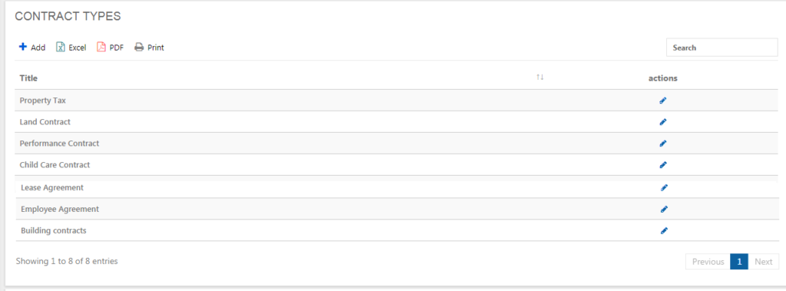Edit Child Care Contract pencil icon
Screen dimensions: 786x291
[662, 164]
